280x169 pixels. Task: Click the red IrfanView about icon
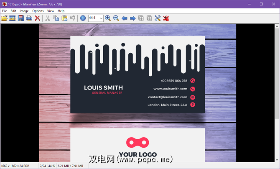click(166, 18)
